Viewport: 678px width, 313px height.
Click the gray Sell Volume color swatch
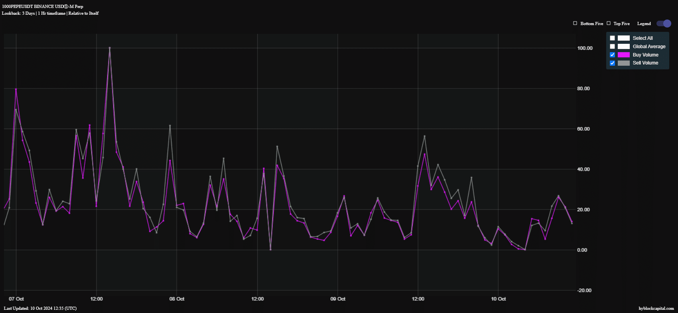click(624, 63)
